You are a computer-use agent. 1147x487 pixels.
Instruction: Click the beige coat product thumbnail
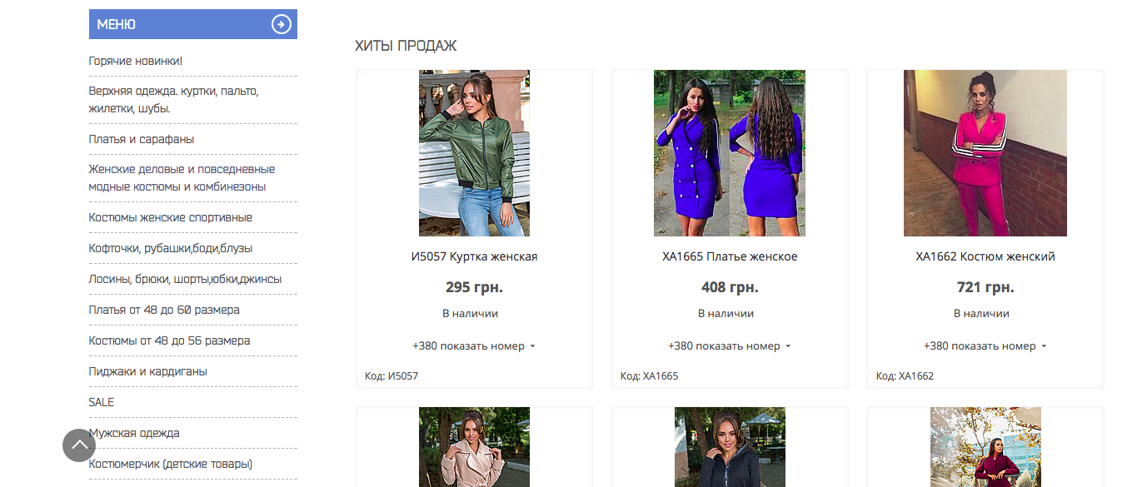tap(474, 447)
